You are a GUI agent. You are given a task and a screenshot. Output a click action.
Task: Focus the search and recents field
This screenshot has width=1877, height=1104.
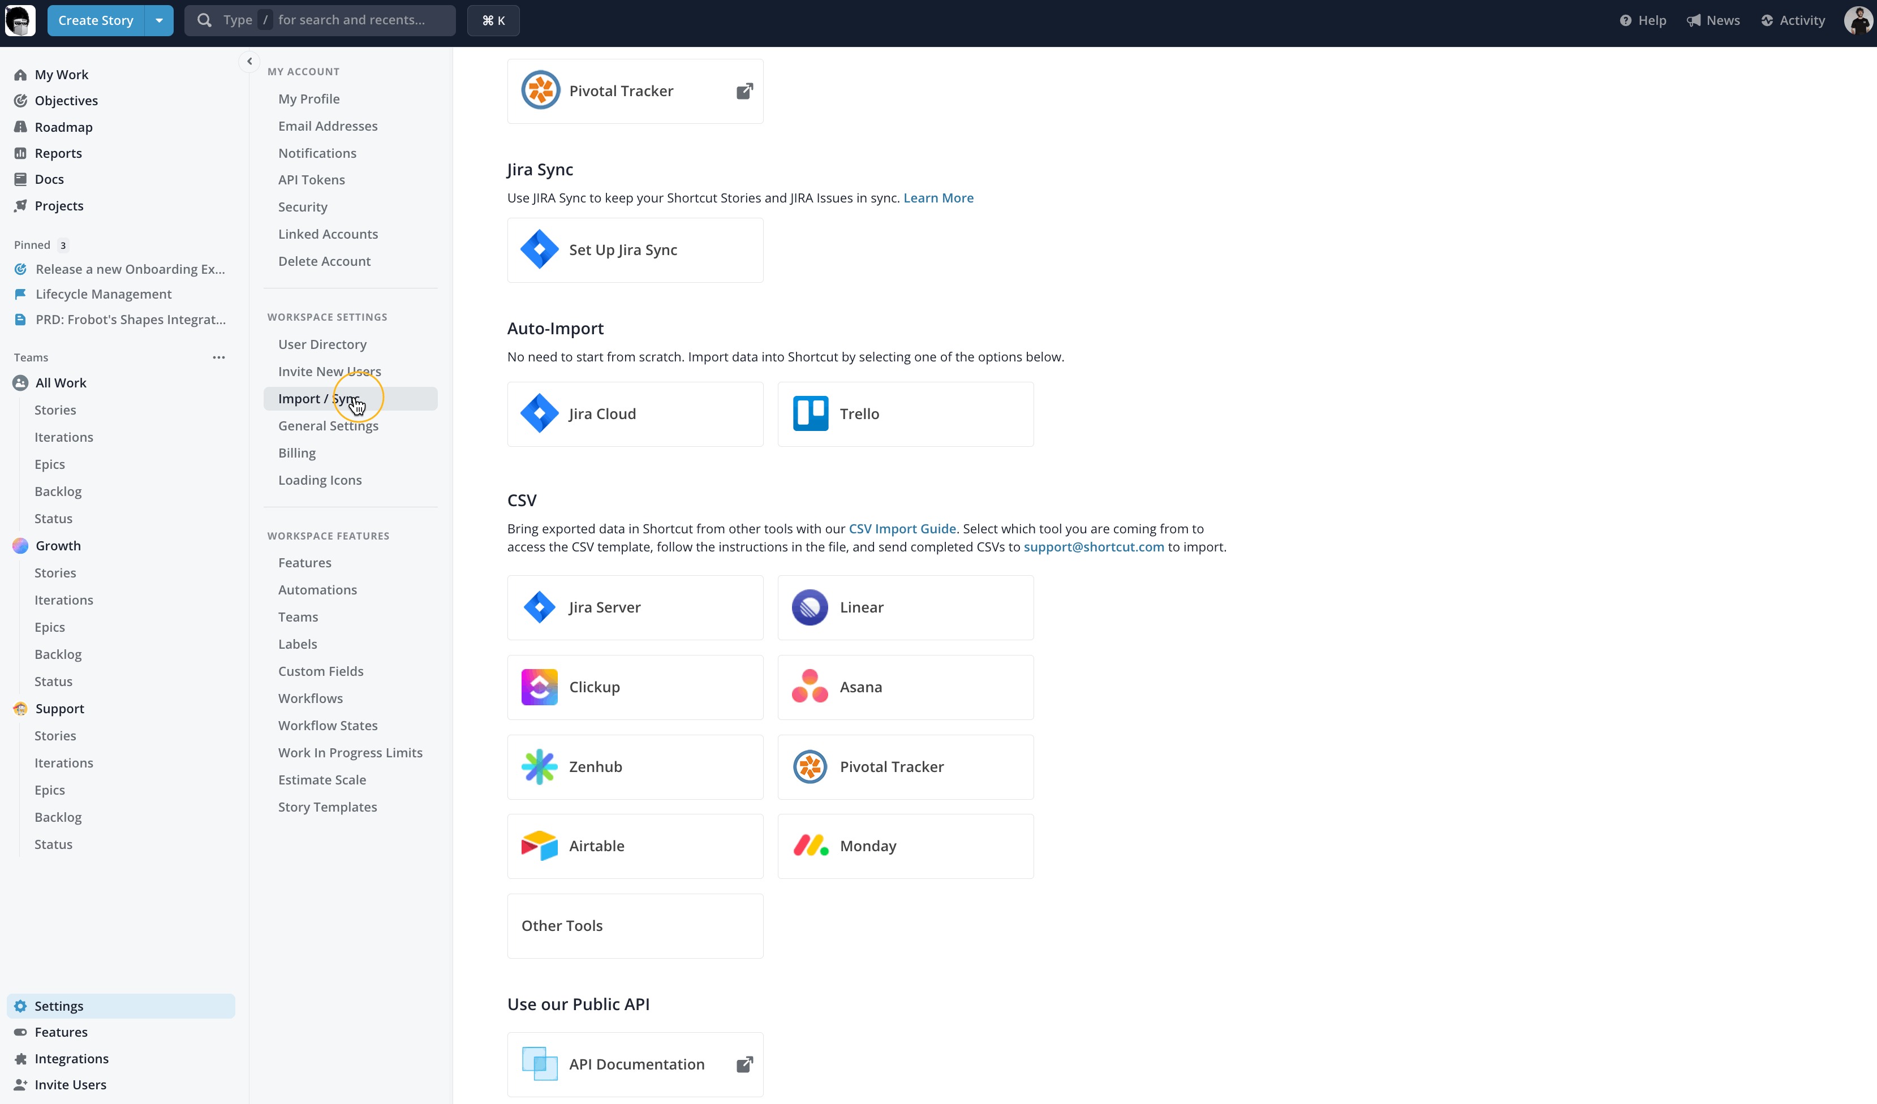(x=320, y=20)
